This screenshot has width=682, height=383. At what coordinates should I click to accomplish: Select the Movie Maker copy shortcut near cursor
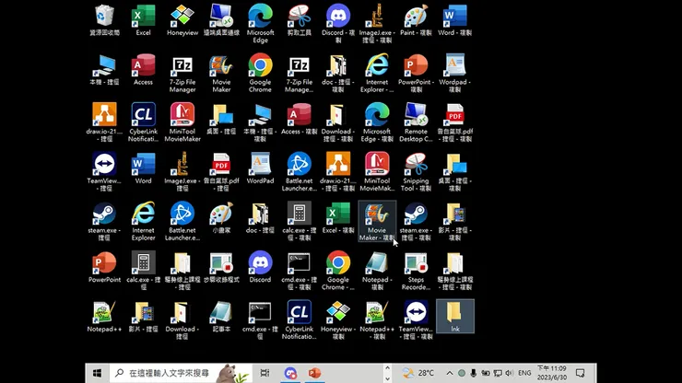pyautogui.click(x=377, y=221)
